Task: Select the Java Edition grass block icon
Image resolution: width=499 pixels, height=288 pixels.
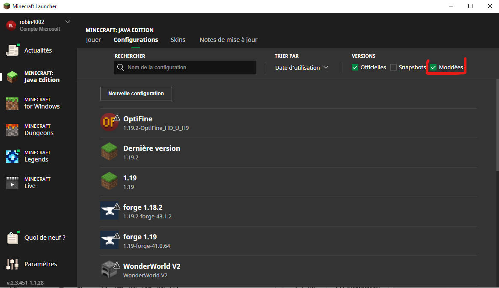Action: click(x=12, y=76)
